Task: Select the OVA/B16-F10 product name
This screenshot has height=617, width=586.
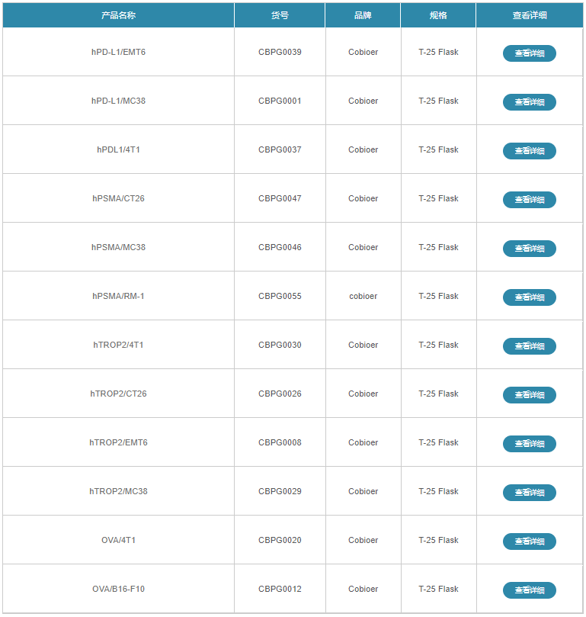Action: (118, 590)
